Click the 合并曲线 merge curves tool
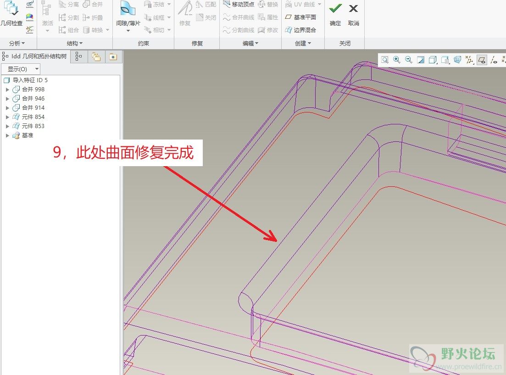The width and height of the screenshot is (506, 375). [x=239, y=17]
